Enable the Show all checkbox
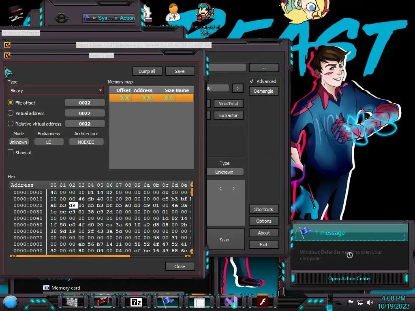Screen dimensions: 415x311 click(x=10, y=152)
